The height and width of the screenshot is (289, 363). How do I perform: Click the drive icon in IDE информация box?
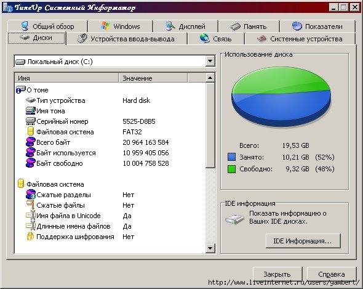point(234,219)
